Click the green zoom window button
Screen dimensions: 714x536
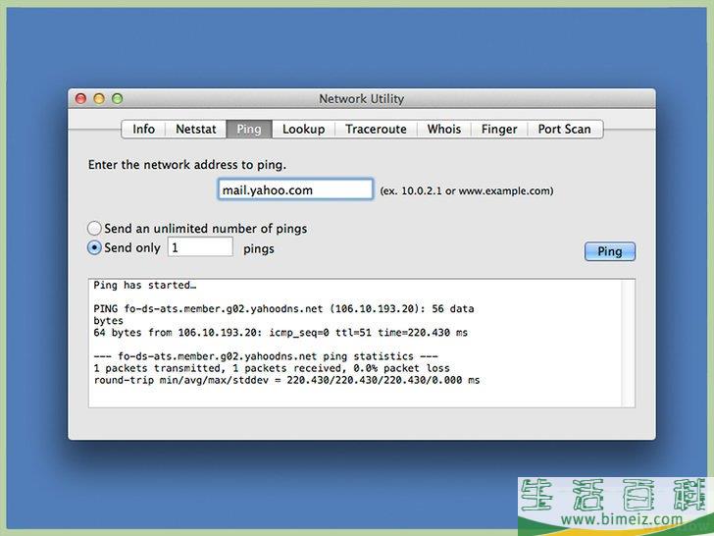point(117,99)
